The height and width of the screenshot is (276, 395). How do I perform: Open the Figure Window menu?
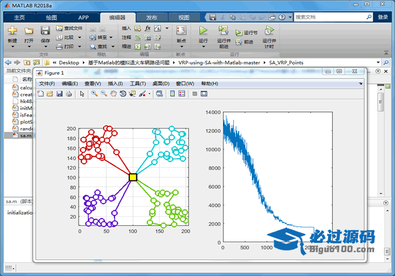(185, 83)
